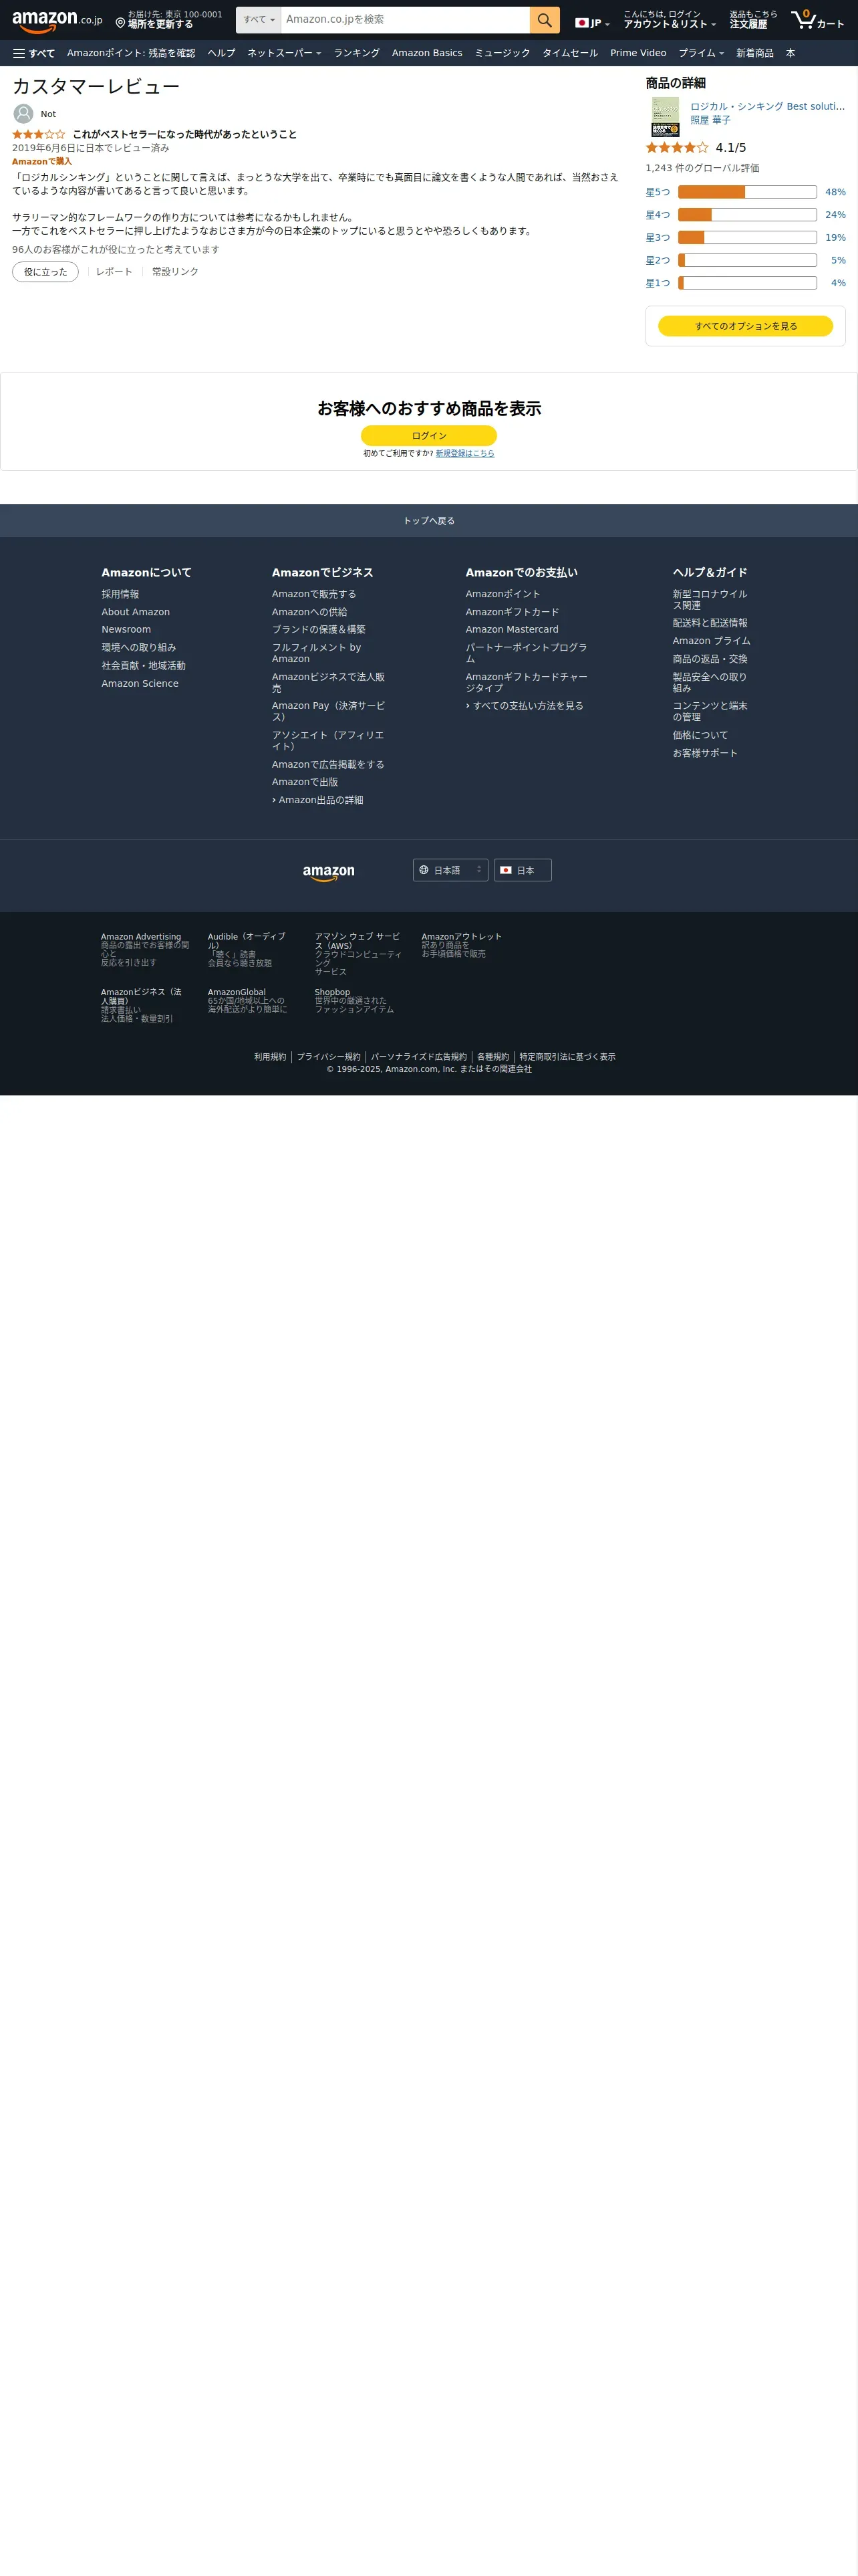Open Amazon Basics nav item
858x2576 pixels.
tap(426, 53)
